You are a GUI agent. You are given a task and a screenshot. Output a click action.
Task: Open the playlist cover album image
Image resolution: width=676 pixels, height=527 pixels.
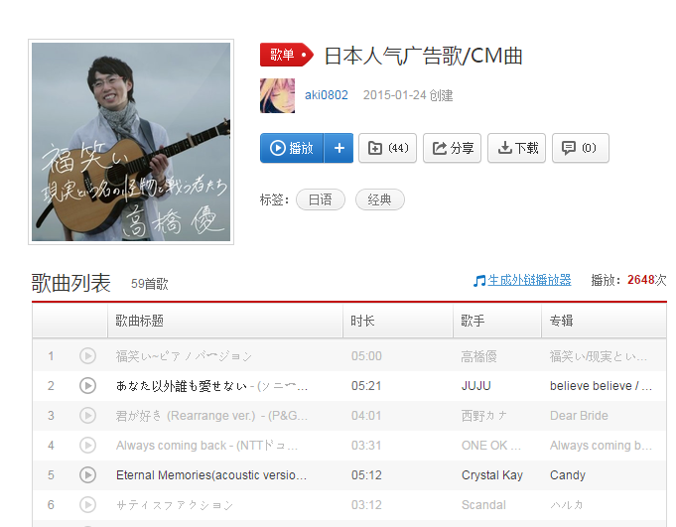(x=131, y=142)
